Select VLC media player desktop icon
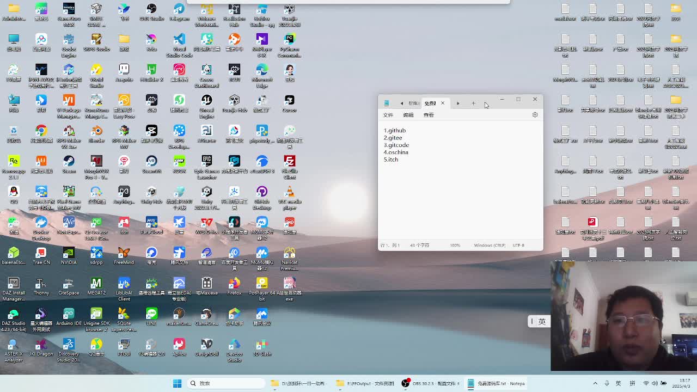The image size is (697, 392). click(x=289, y=198)
